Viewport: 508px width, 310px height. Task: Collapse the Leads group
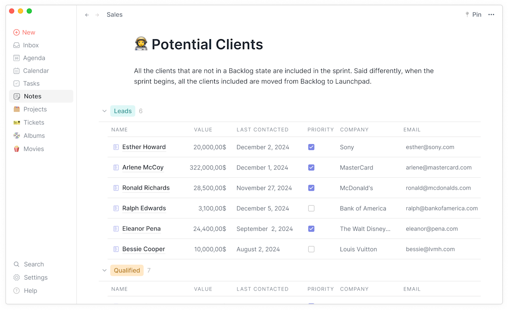coord(105,111)
